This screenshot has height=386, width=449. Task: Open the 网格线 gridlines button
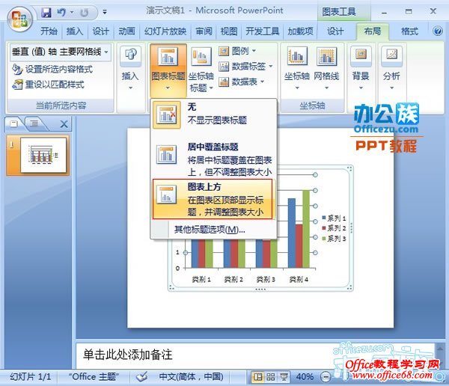pyautogui.click(x=326, y=68)
